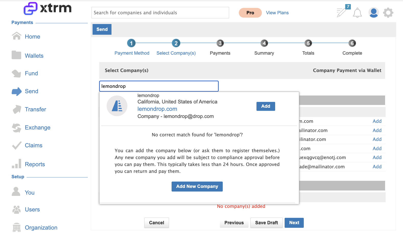403x238 pixels.
Task: Click the step 5 Totals circle
Action: click(x=308, y=43)
